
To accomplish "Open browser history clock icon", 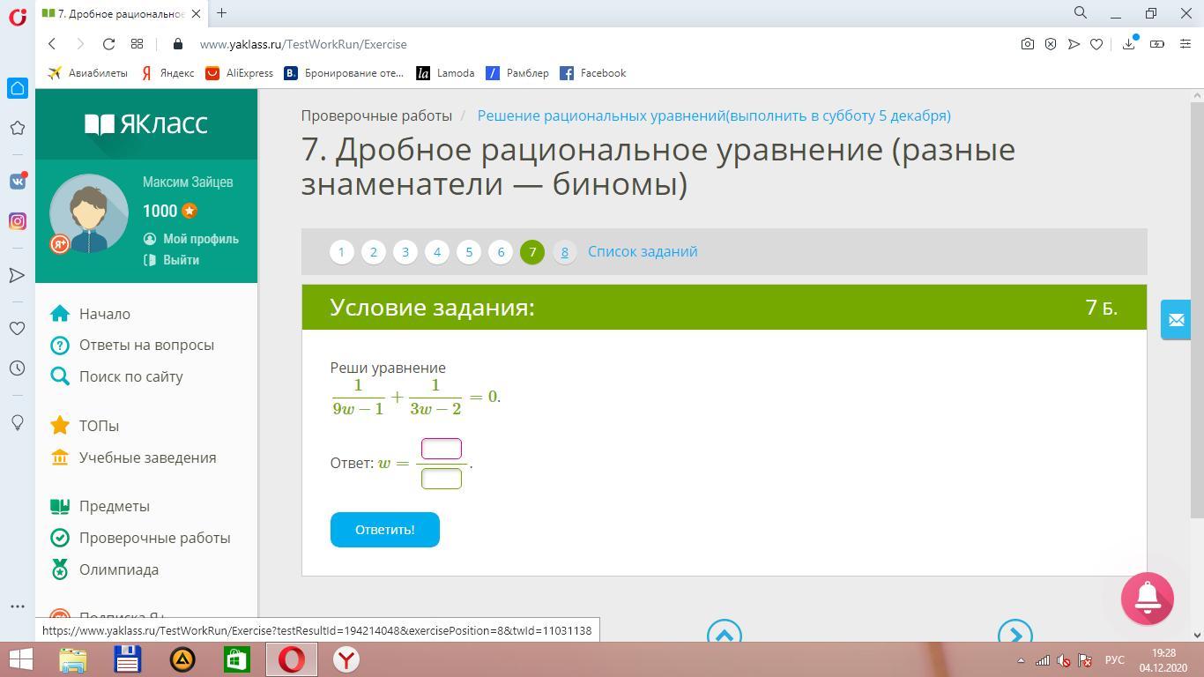I will coord(17,368).
